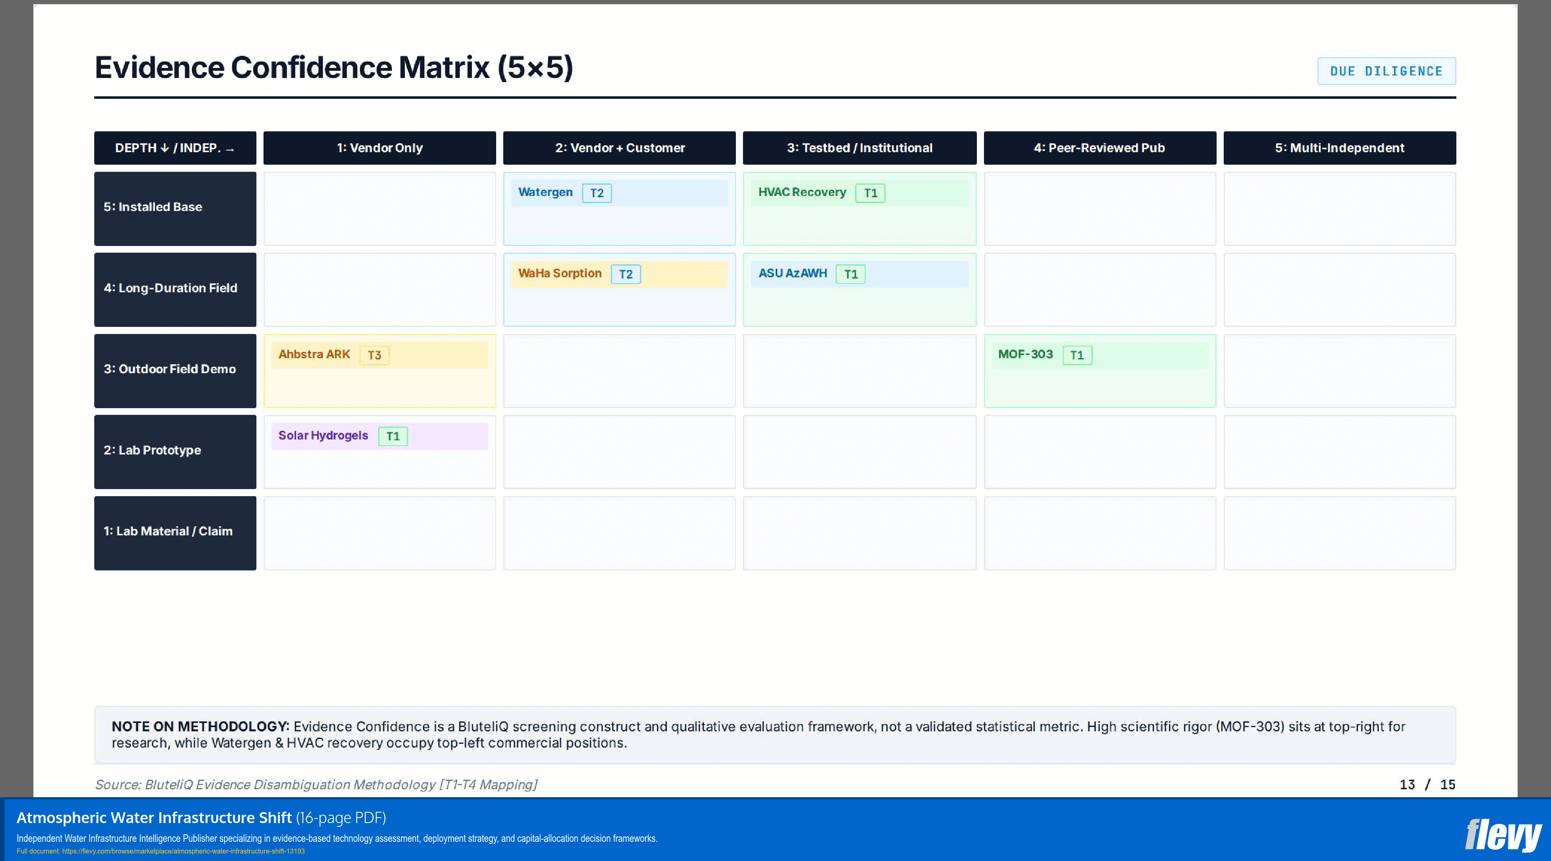Image resolution: width=1551 pixels, height=861 pixels.
Task: Click the T1 tag beside MOF-303
Action: pyautogui.click(x=1077, y=355)
